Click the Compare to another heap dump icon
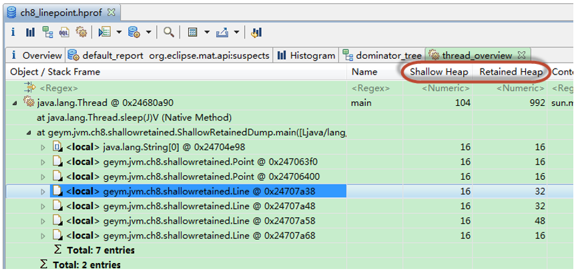Screen dimensions: 578x273 click(x=256, y=32)
